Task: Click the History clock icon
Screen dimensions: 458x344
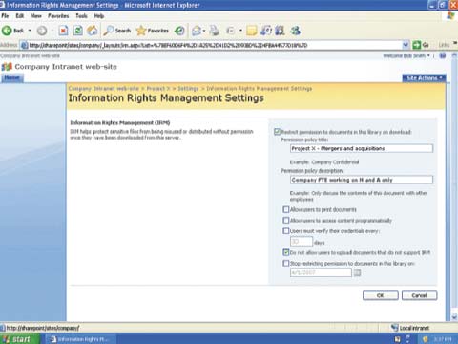Action: click(179, 31)
